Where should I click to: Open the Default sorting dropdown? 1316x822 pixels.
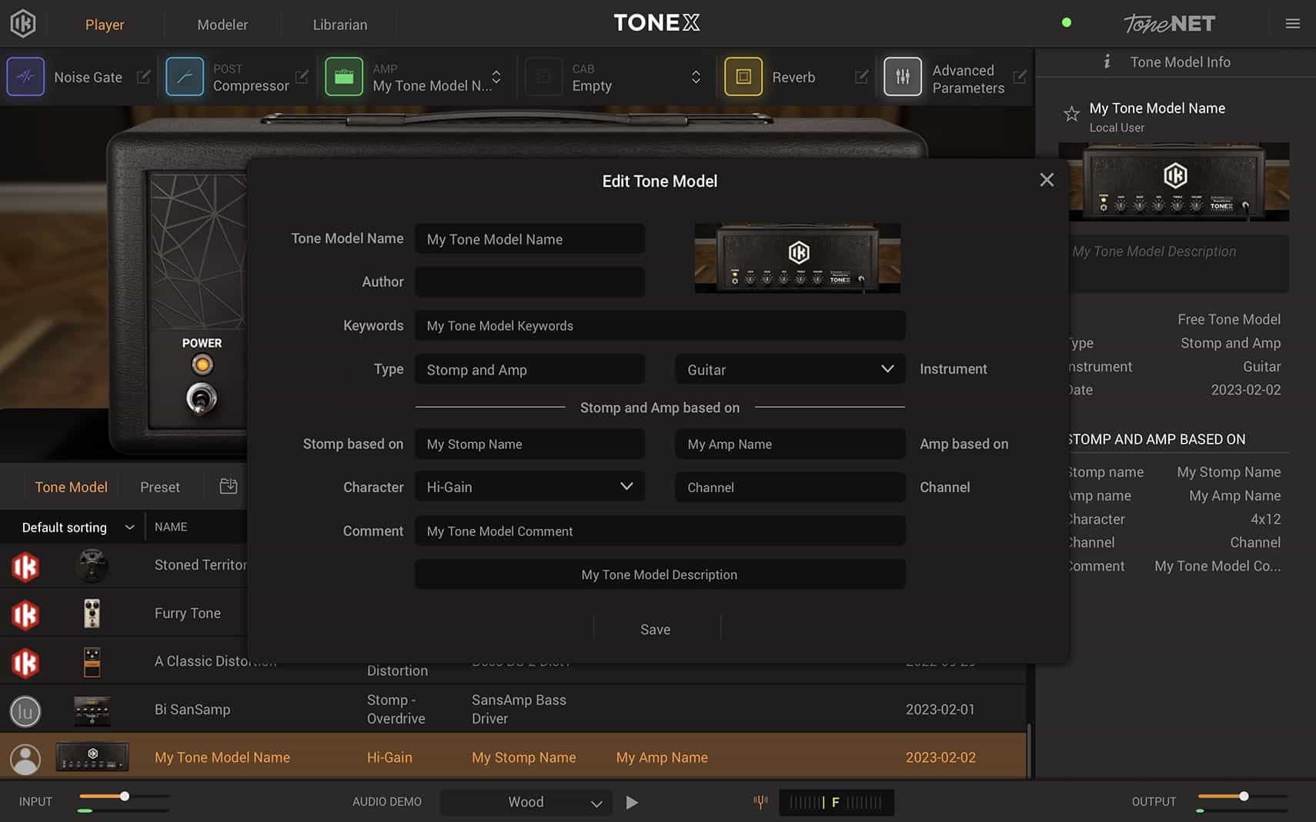78,527
